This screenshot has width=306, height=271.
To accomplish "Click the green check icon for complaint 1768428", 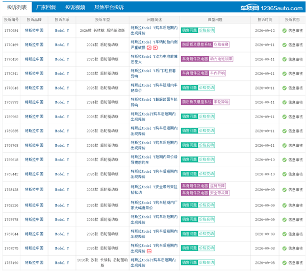I will (x=285, y=190).
